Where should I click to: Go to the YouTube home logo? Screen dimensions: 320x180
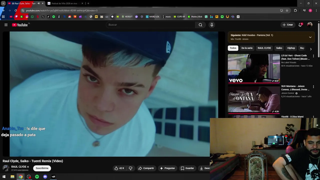coord(20,25)
